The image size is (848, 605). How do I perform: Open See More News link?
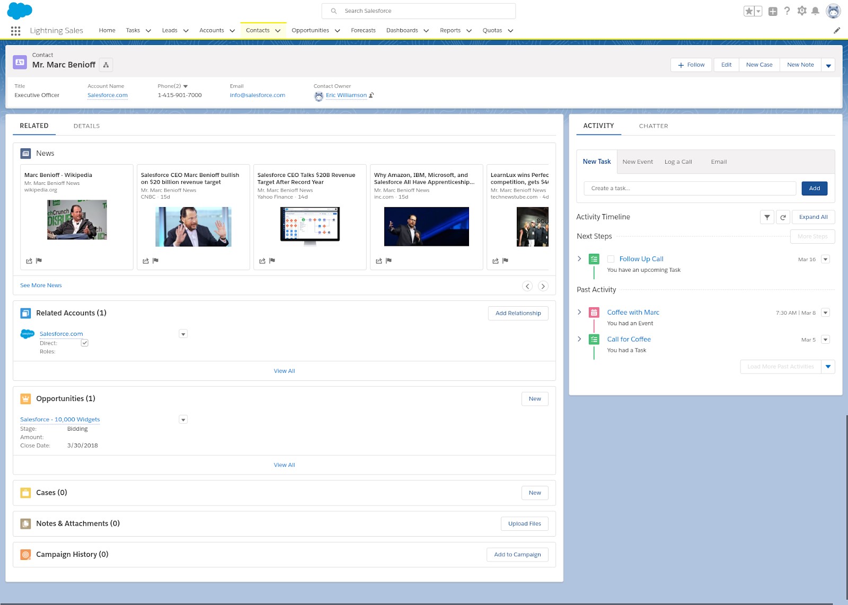[x=41, y=286]
